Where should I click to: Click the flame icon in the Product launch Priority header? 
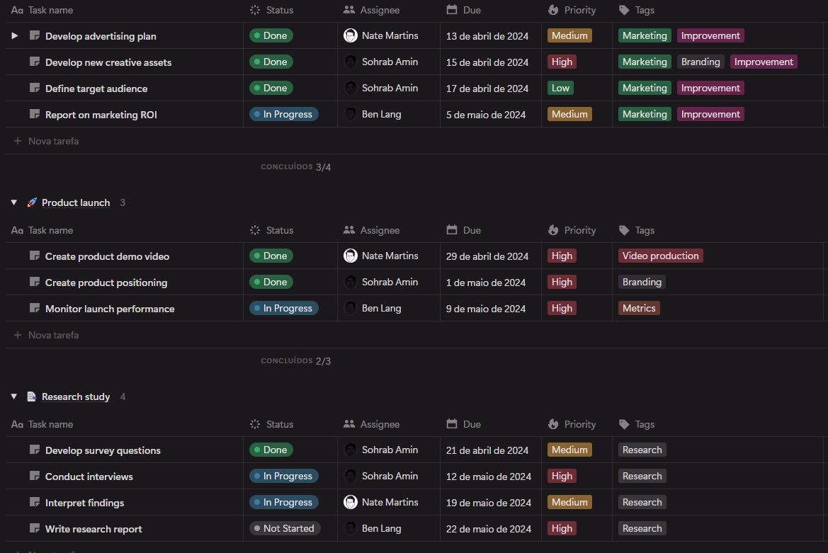point(553,230)
